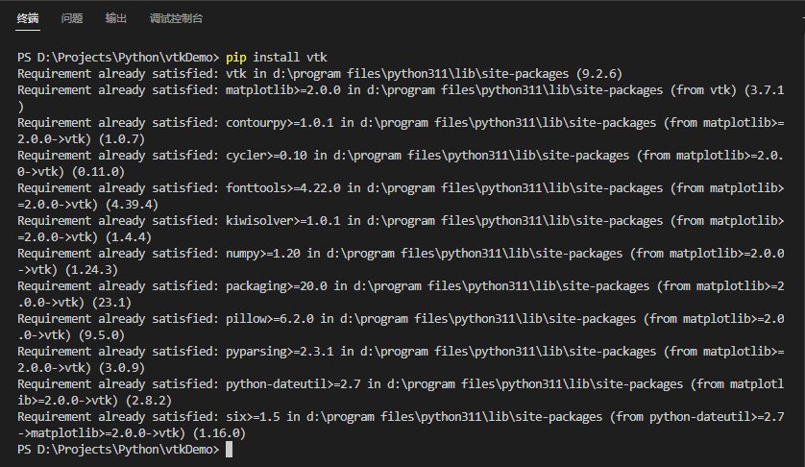The width and height of the screenshot is (805, 467).
Task: Open the 问题 problems tab
Action: pyautogui.click(x=72, y=18)
